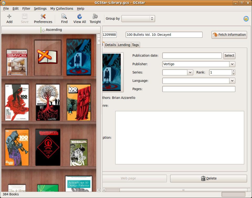Expand the Series dropdown arrow
This screenshot has height=198, width=252.
pyautogui.click(x=190, y=73)
